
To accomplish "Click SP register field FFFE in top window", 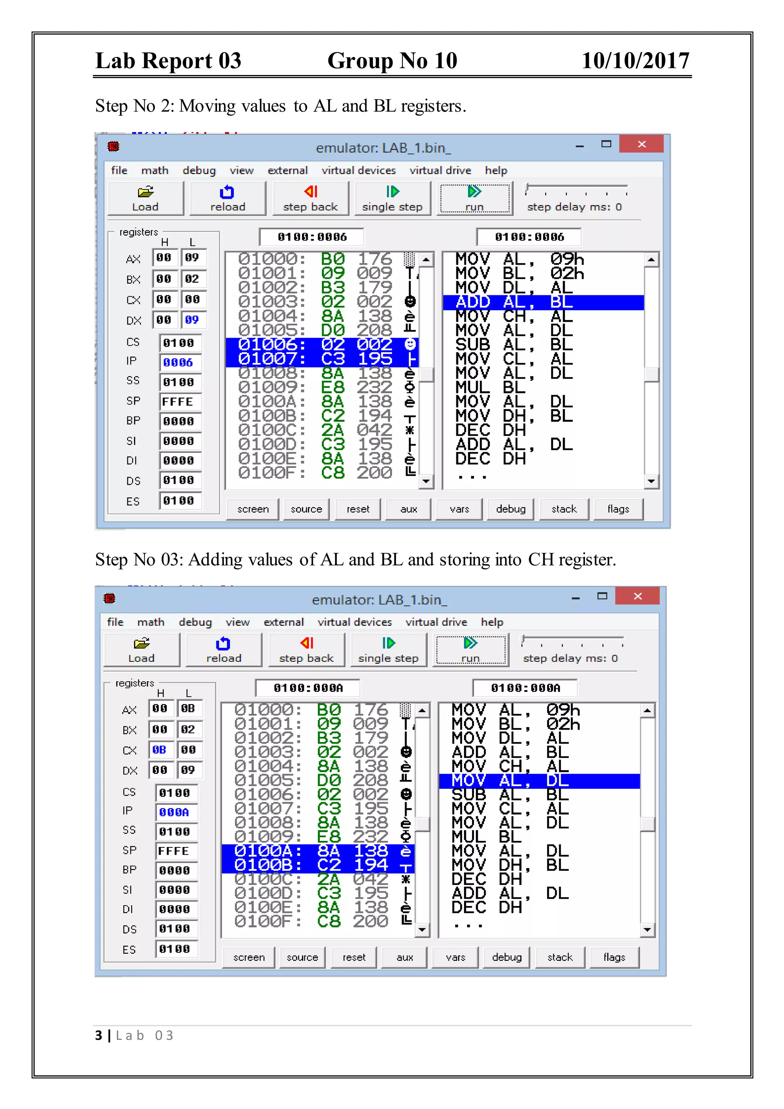I will point(180,401).
